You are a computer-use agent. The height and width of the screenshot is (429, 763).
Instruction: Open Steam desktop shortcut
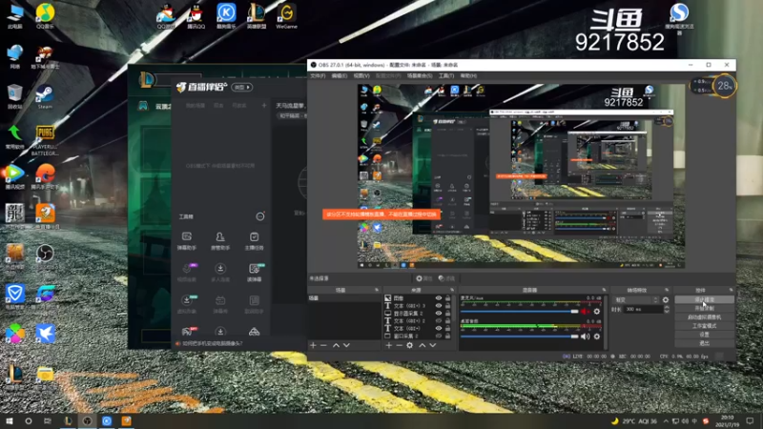45,97
